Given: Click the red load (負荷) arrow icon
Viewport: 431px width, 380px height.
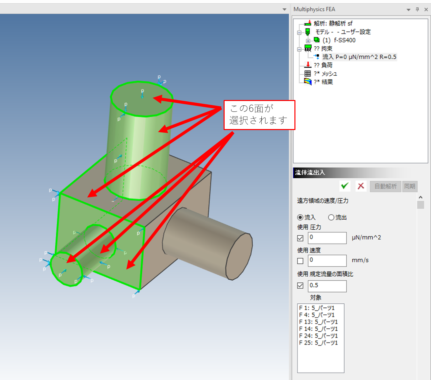Looking at the screenshot, I should pos(308,65).
